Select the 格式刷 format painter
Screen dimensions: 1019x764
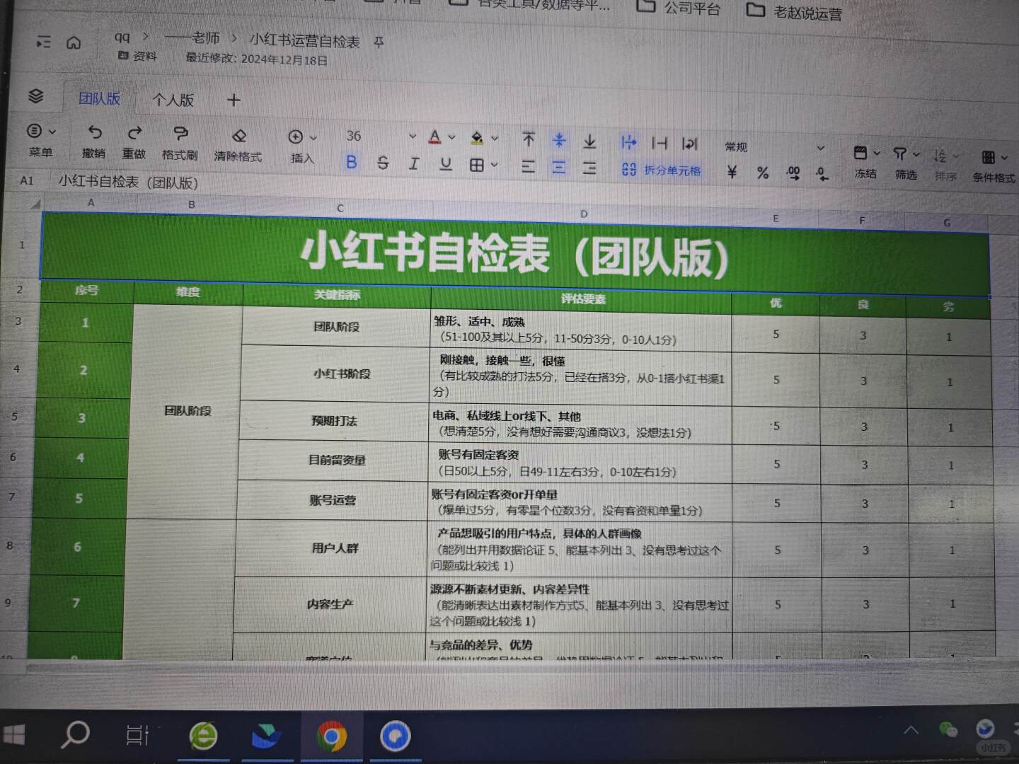coord(180,133)
